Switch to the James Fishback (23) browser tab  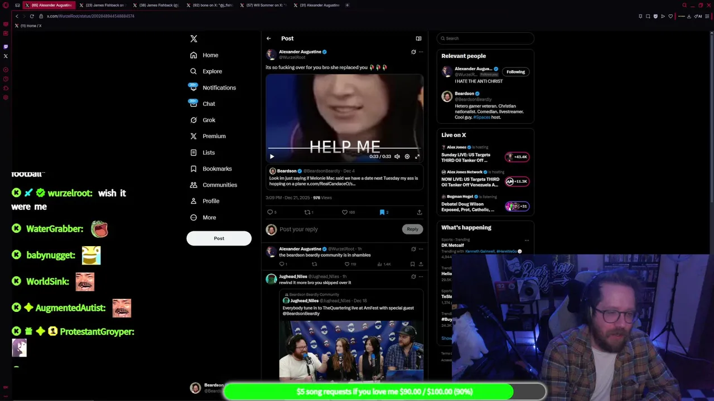[x=102, y=5]
